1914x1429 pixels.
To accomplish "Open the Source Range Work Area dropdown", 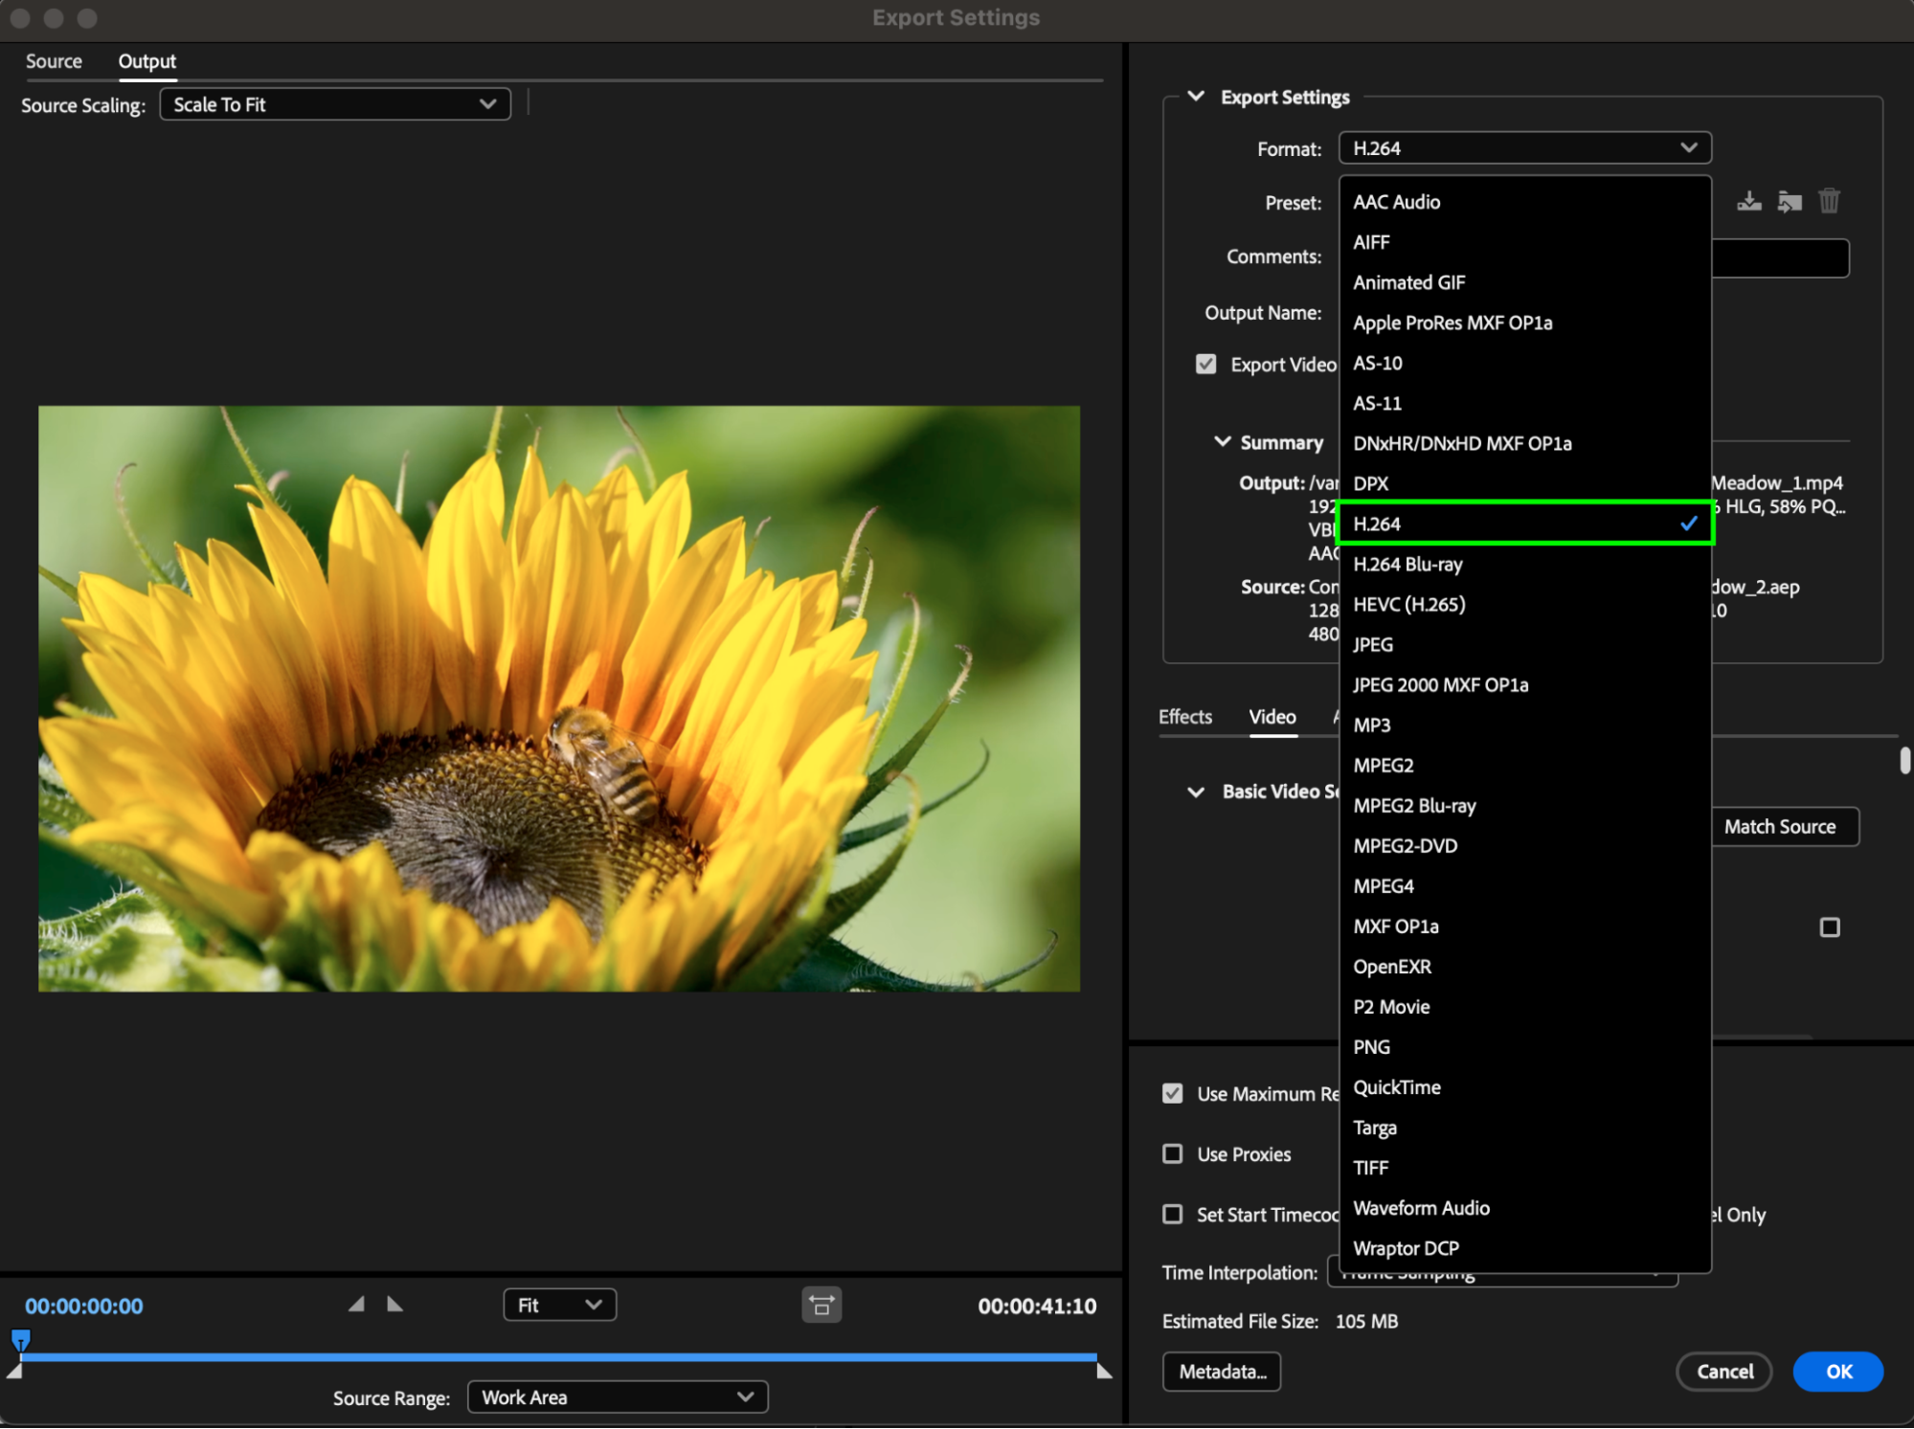I will pyautogui.click(x=617, y=1396).
